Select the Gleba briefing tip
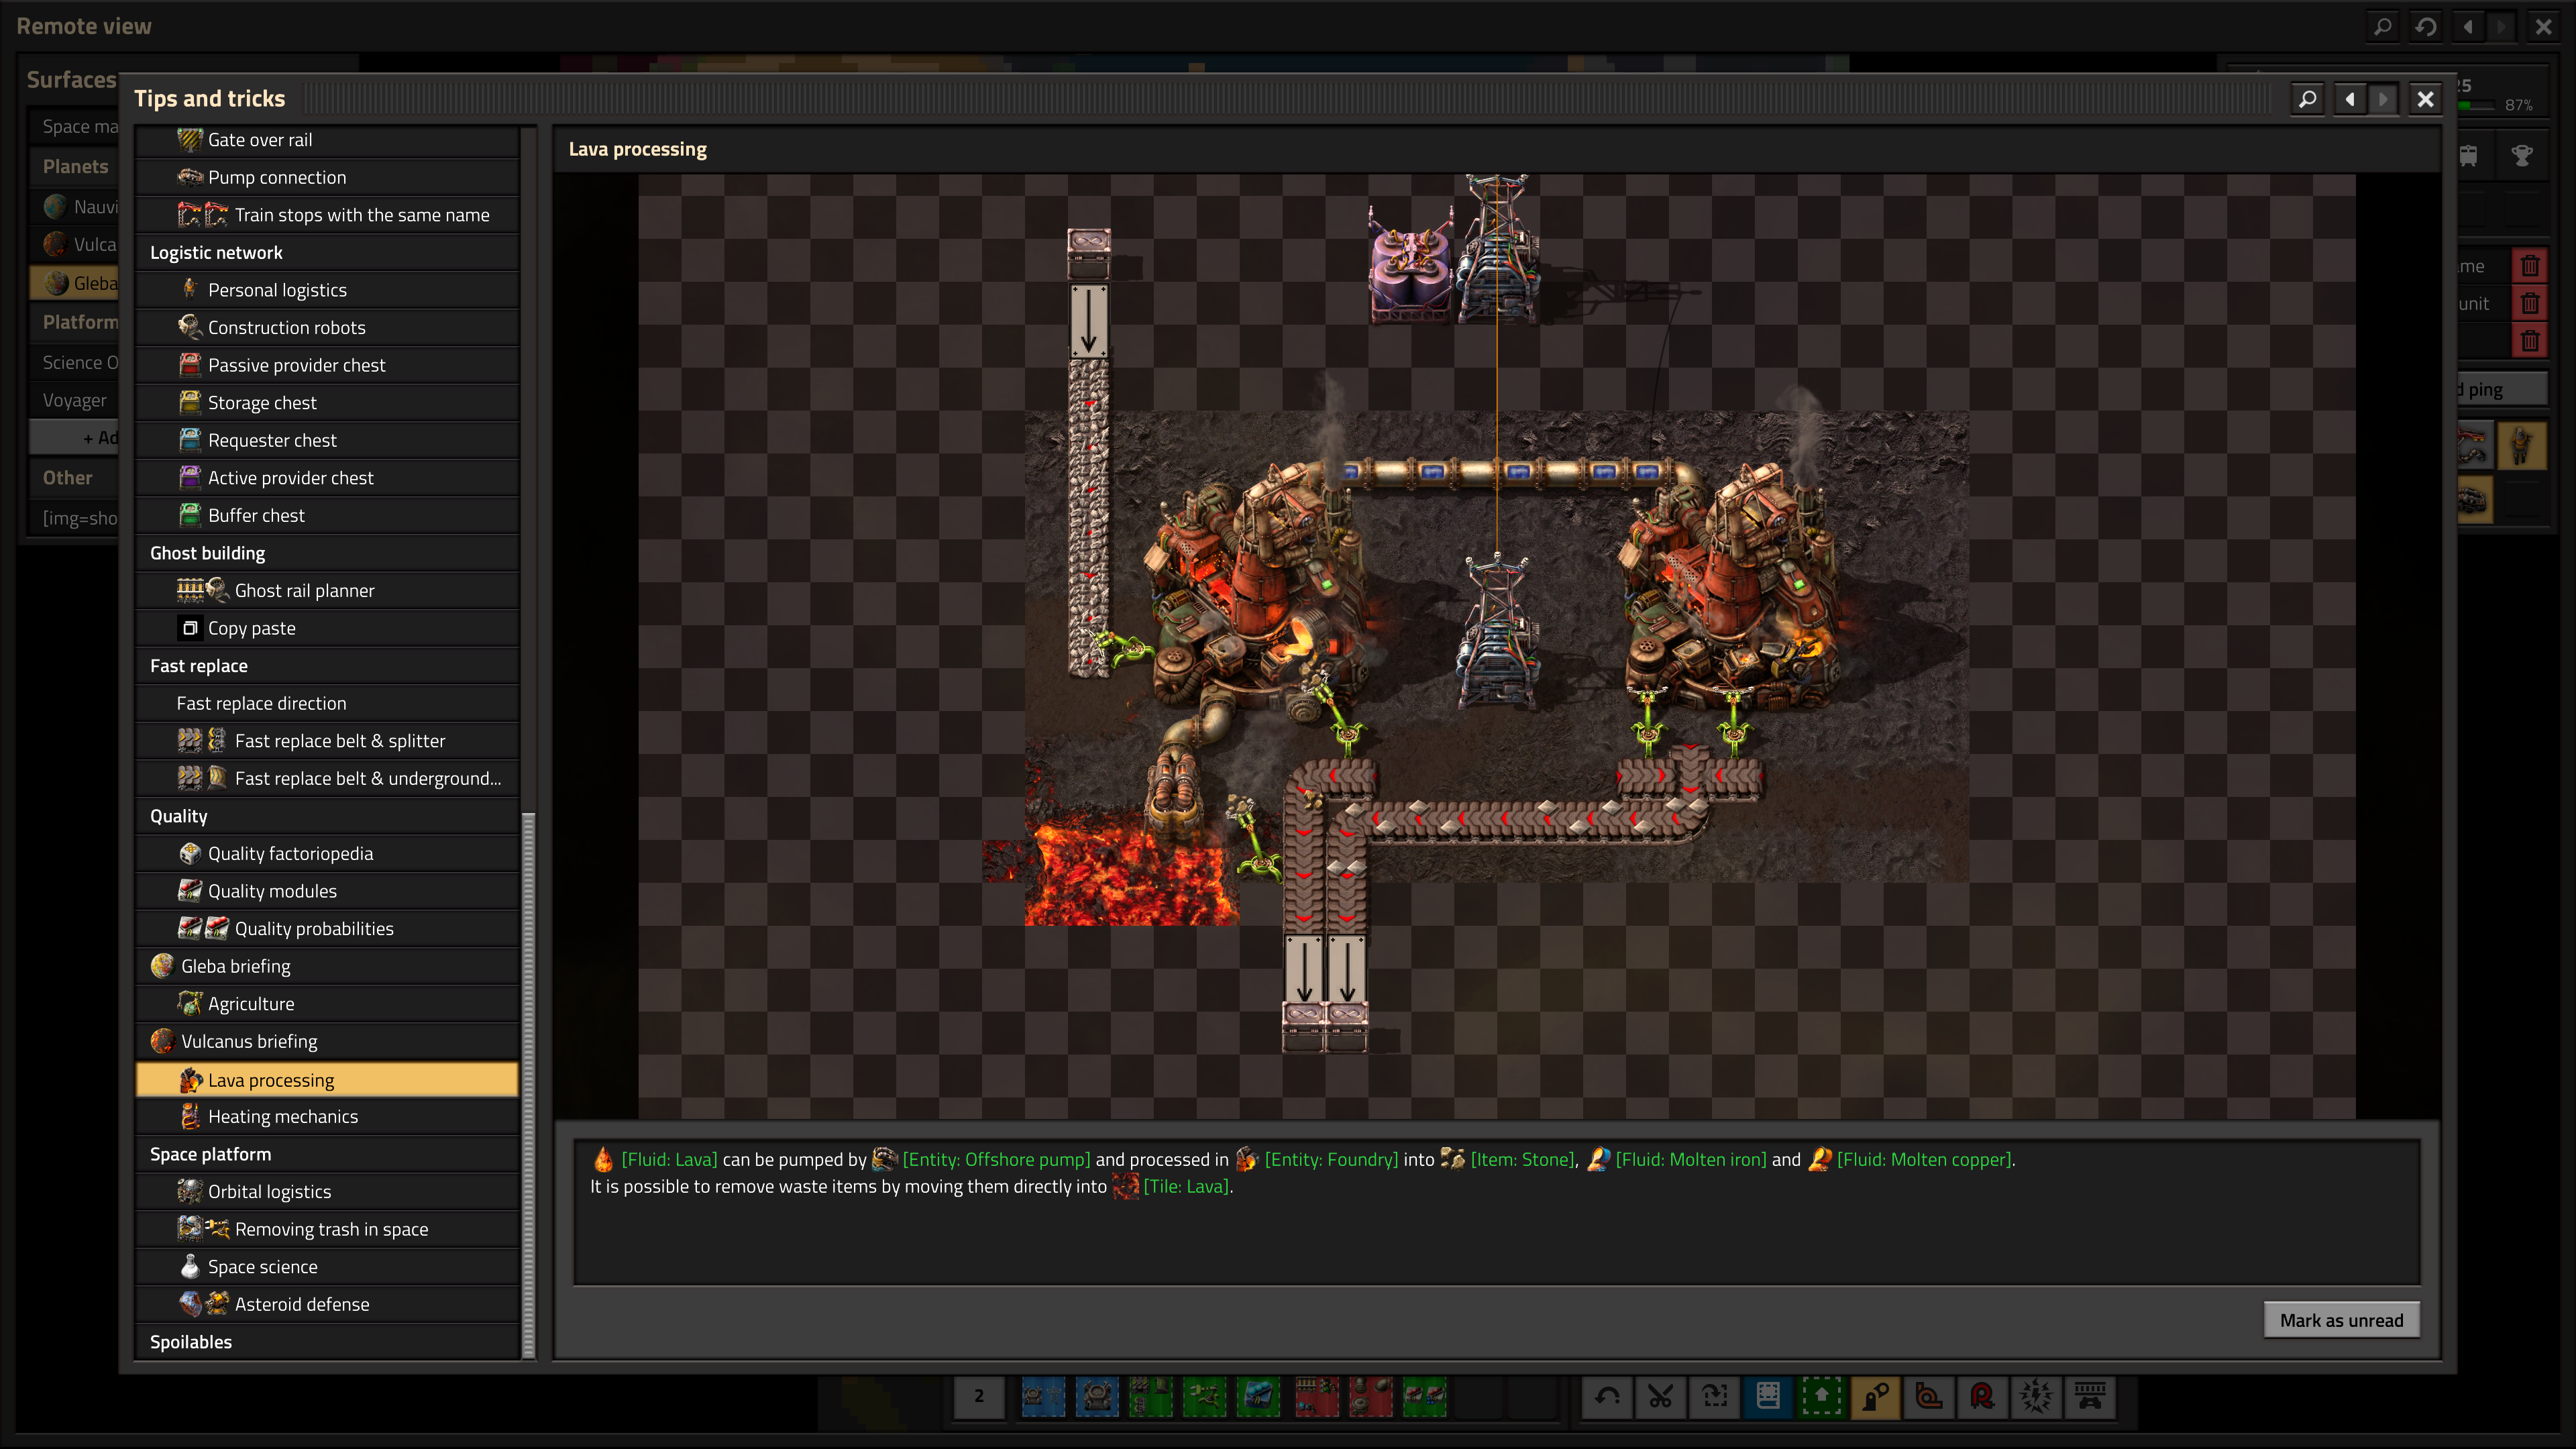Screen dimensions: 2576x1449 point(328,966)
